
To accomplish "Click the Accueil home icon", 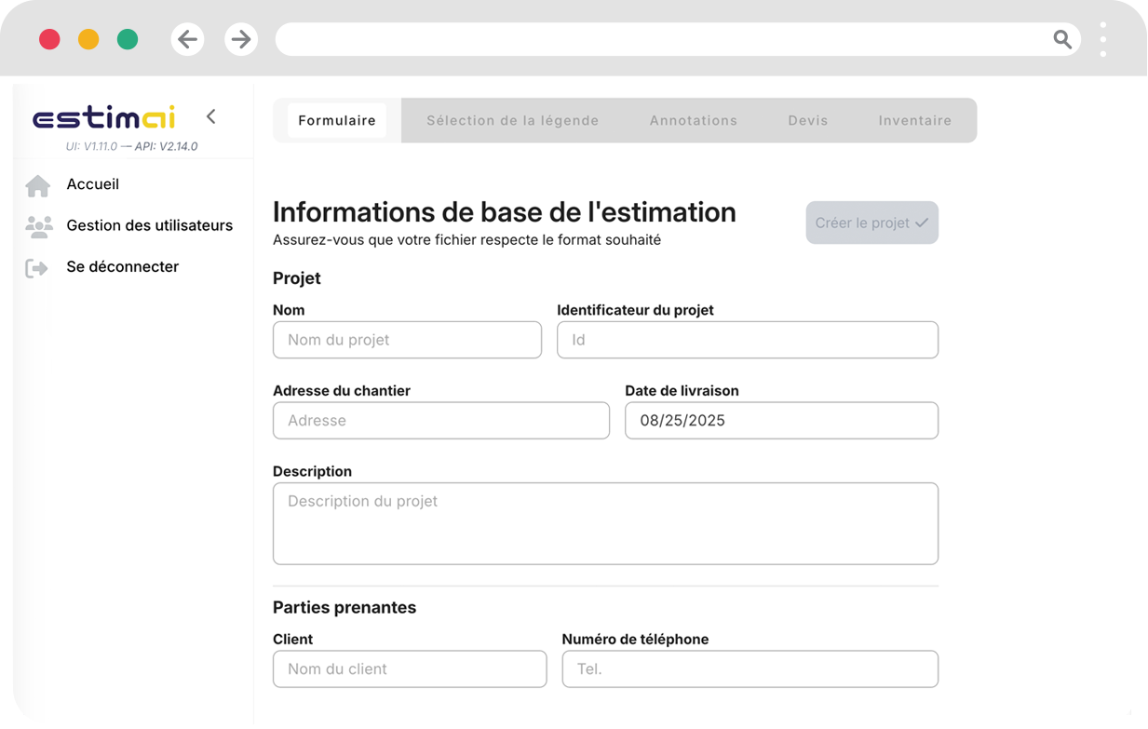I will pos(38,185).
